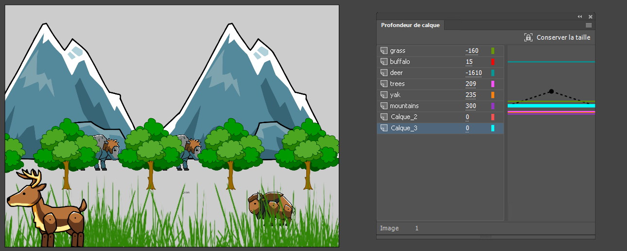Edit the buffalo depth value 15
The width and height of the screenshot is (627, 251).
[x=469, y=62]
